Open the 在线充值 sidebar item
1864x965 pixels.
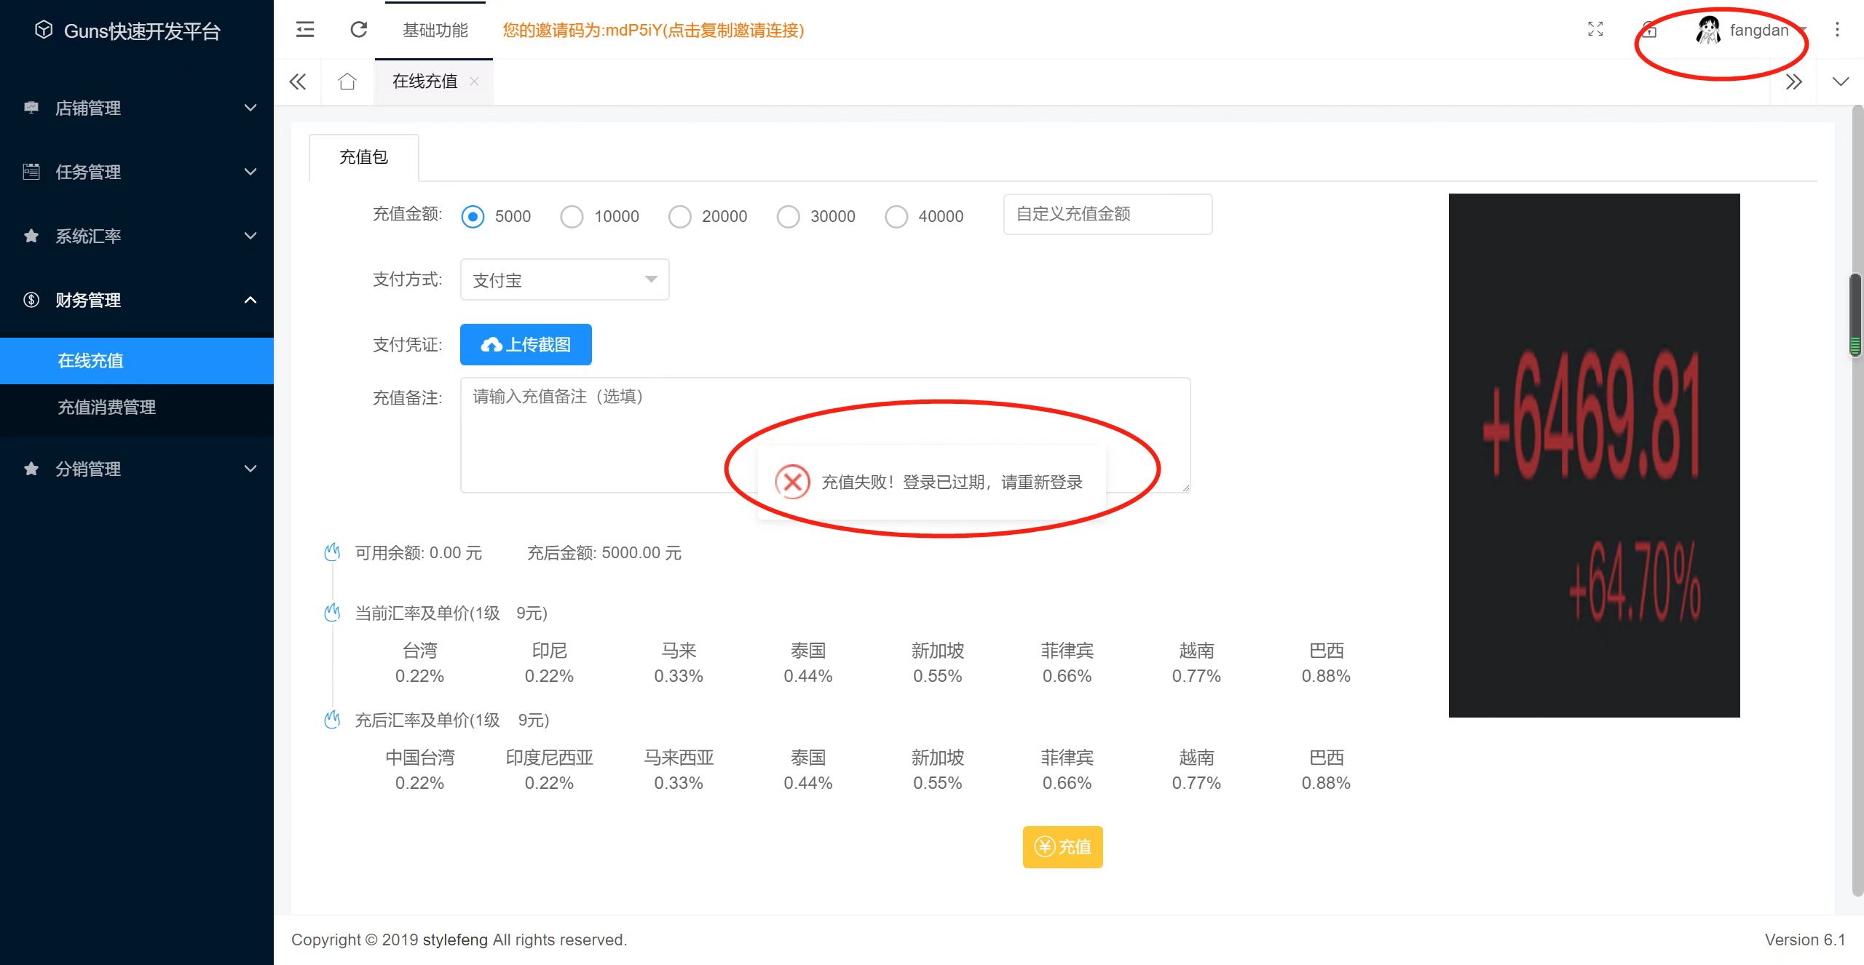coord(137,360)
